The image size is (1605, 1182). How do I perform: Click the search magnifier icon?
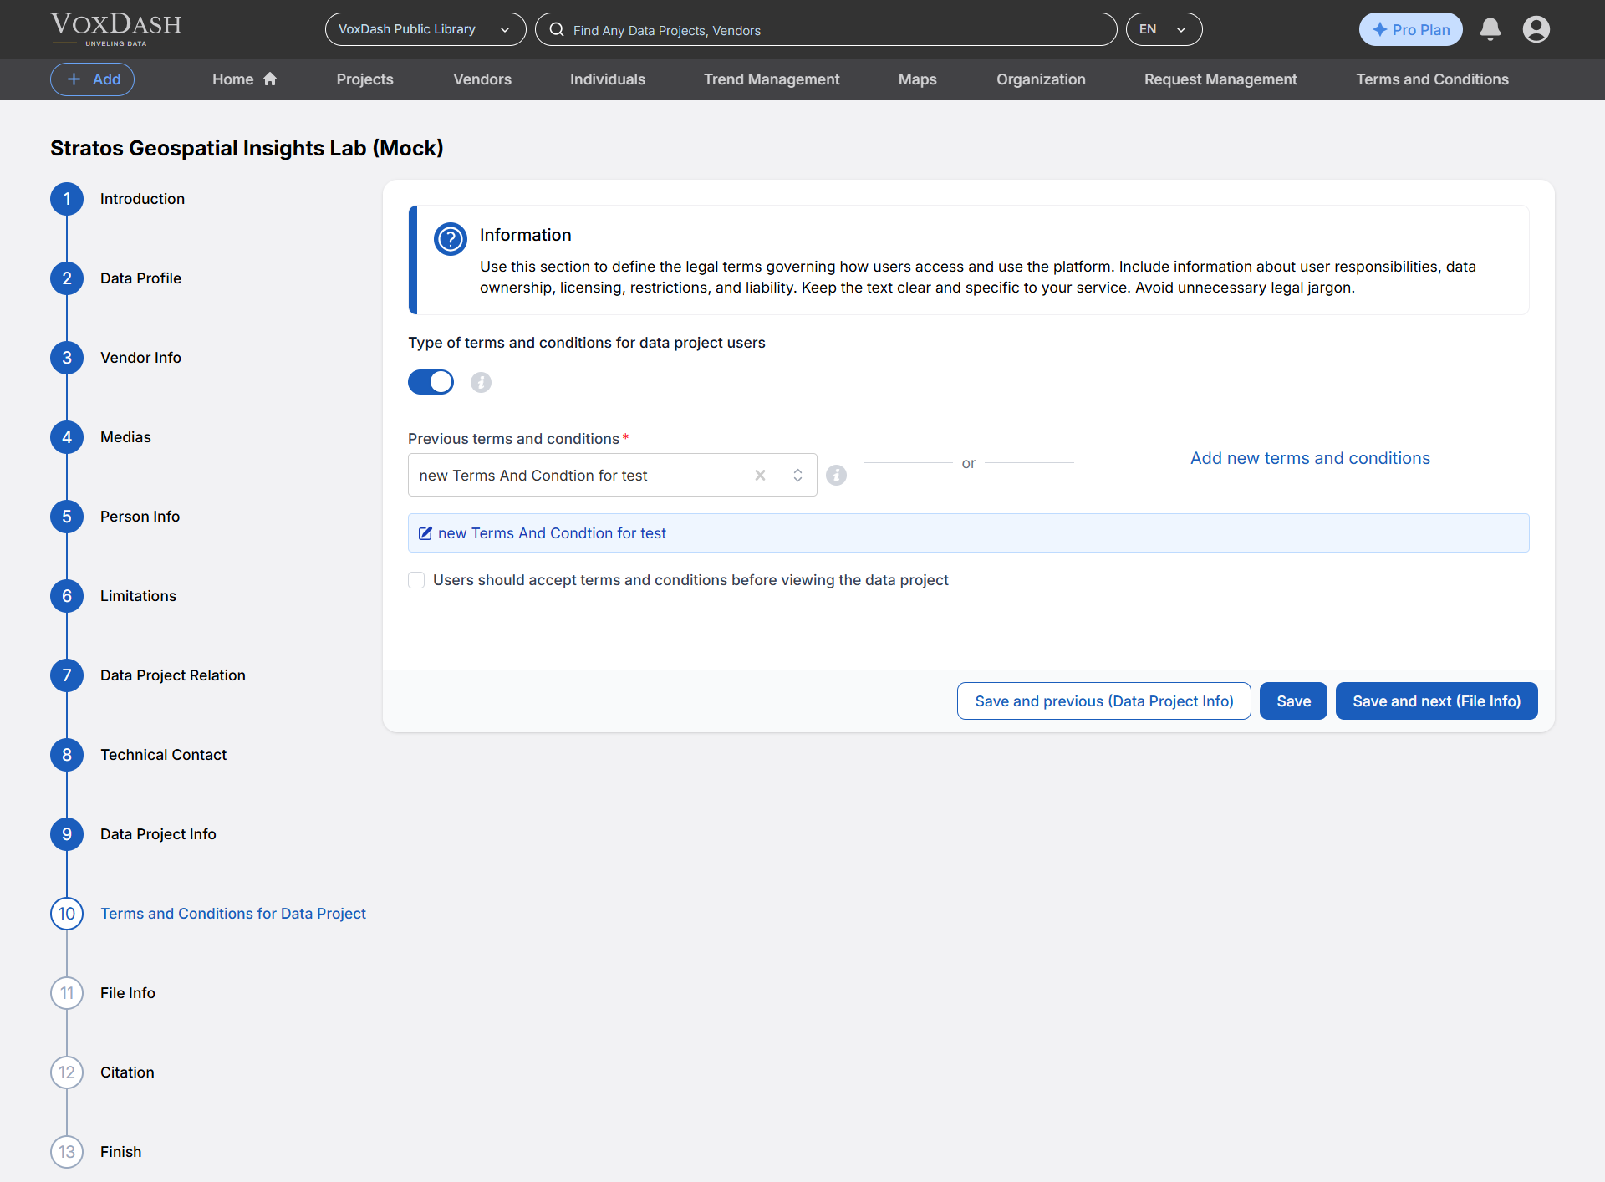pos(557,30)
